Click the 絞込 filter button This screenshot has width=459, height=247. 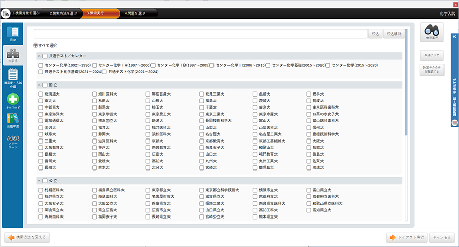[375, 34]
